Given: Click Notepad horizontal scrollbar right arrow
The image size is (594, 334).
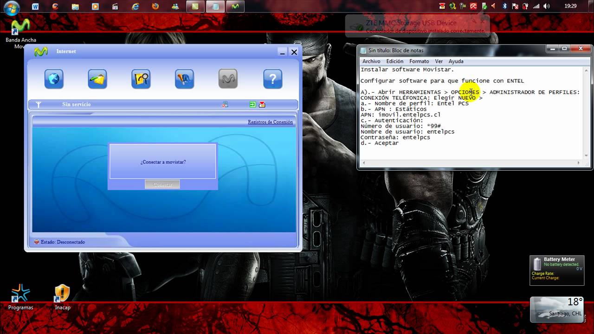Looking at the screenshot, I should click(x=578, y=163).
